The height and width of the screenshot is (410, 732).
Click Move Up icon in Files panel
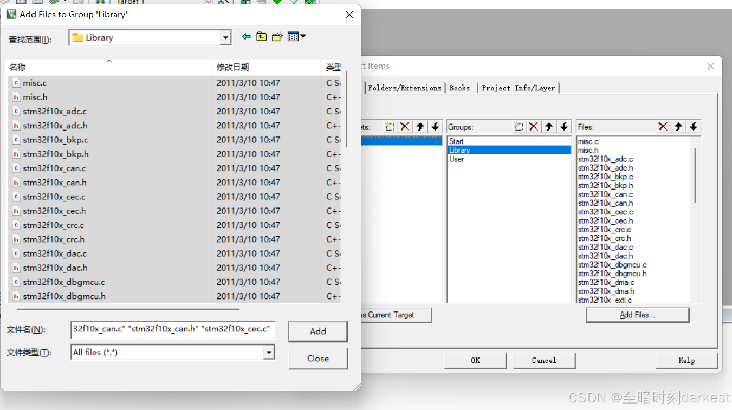point(678,127)
